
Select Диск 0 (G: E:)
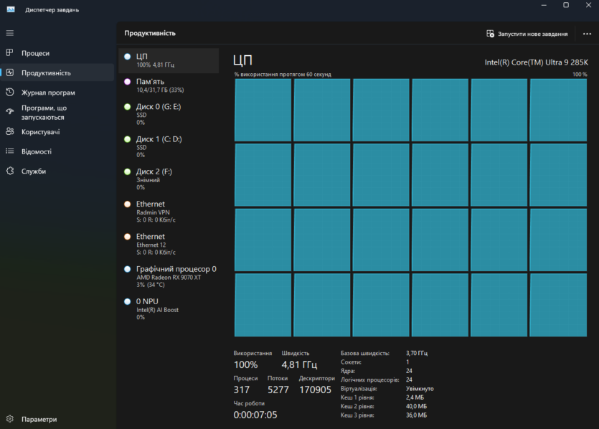point(169,114)
